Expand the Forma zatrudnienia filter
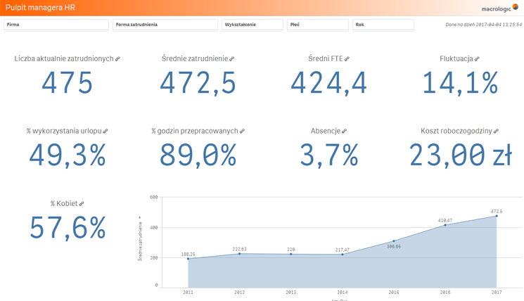The width and height of the screenshot is (524, 301). (165, 25)
